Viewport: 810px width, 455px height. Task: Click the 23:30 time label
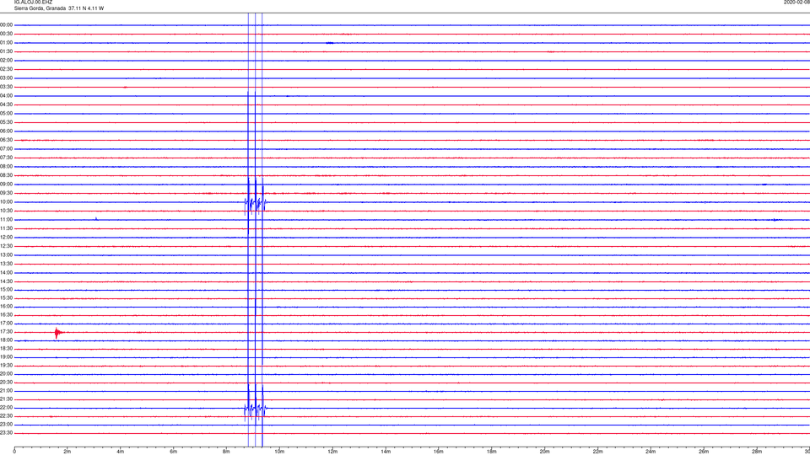pos(6,433)
